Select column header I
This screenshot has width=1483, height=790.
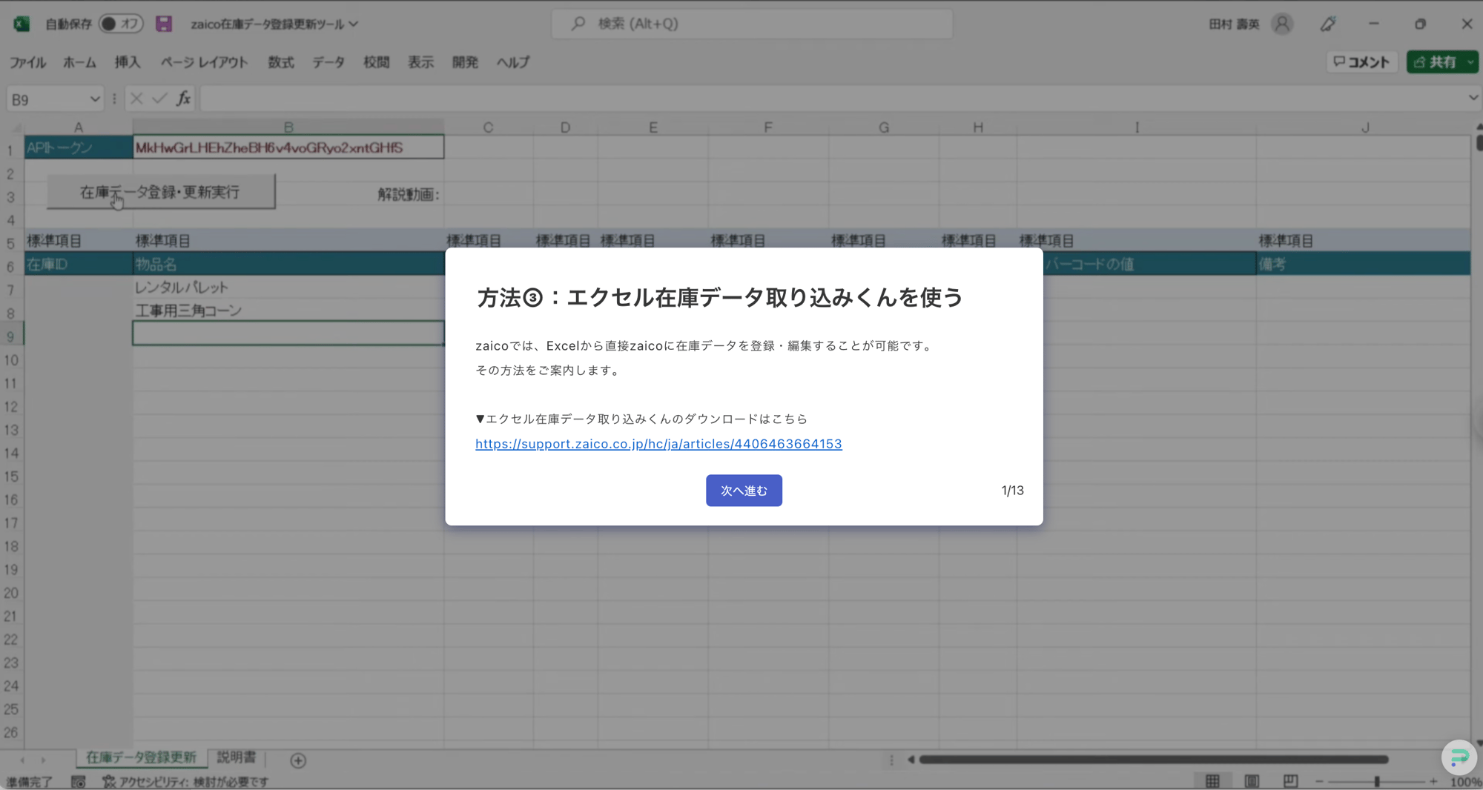pos(1136,127)
